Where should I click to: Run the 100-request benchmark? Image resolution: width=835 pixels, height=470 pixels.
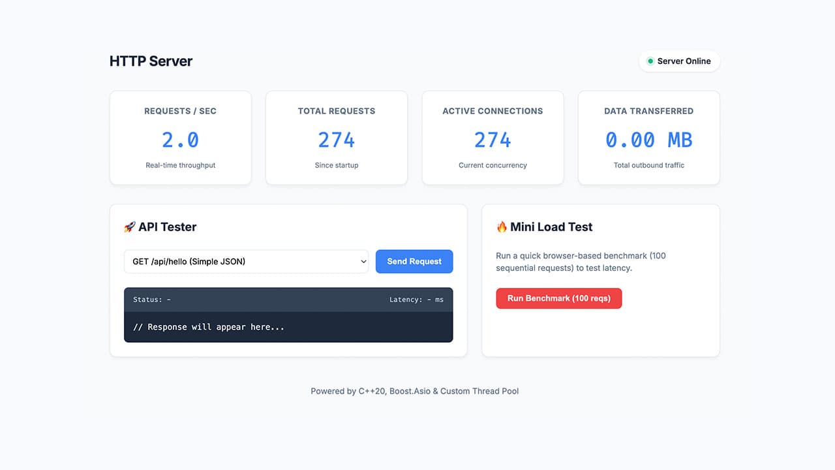558,298
